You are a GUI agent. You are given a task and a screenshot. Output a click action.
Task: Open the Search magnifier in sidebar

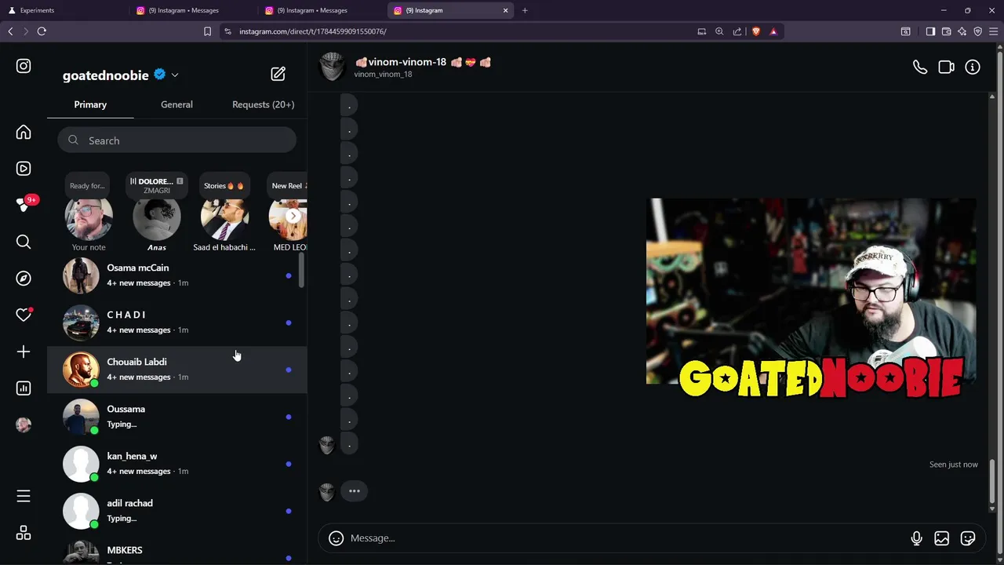point(24,242)
